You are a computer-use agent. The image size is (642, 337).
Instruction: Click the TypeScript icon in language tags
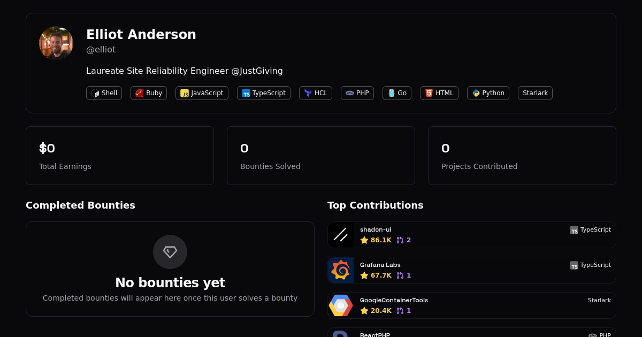[x=246, y=93]
